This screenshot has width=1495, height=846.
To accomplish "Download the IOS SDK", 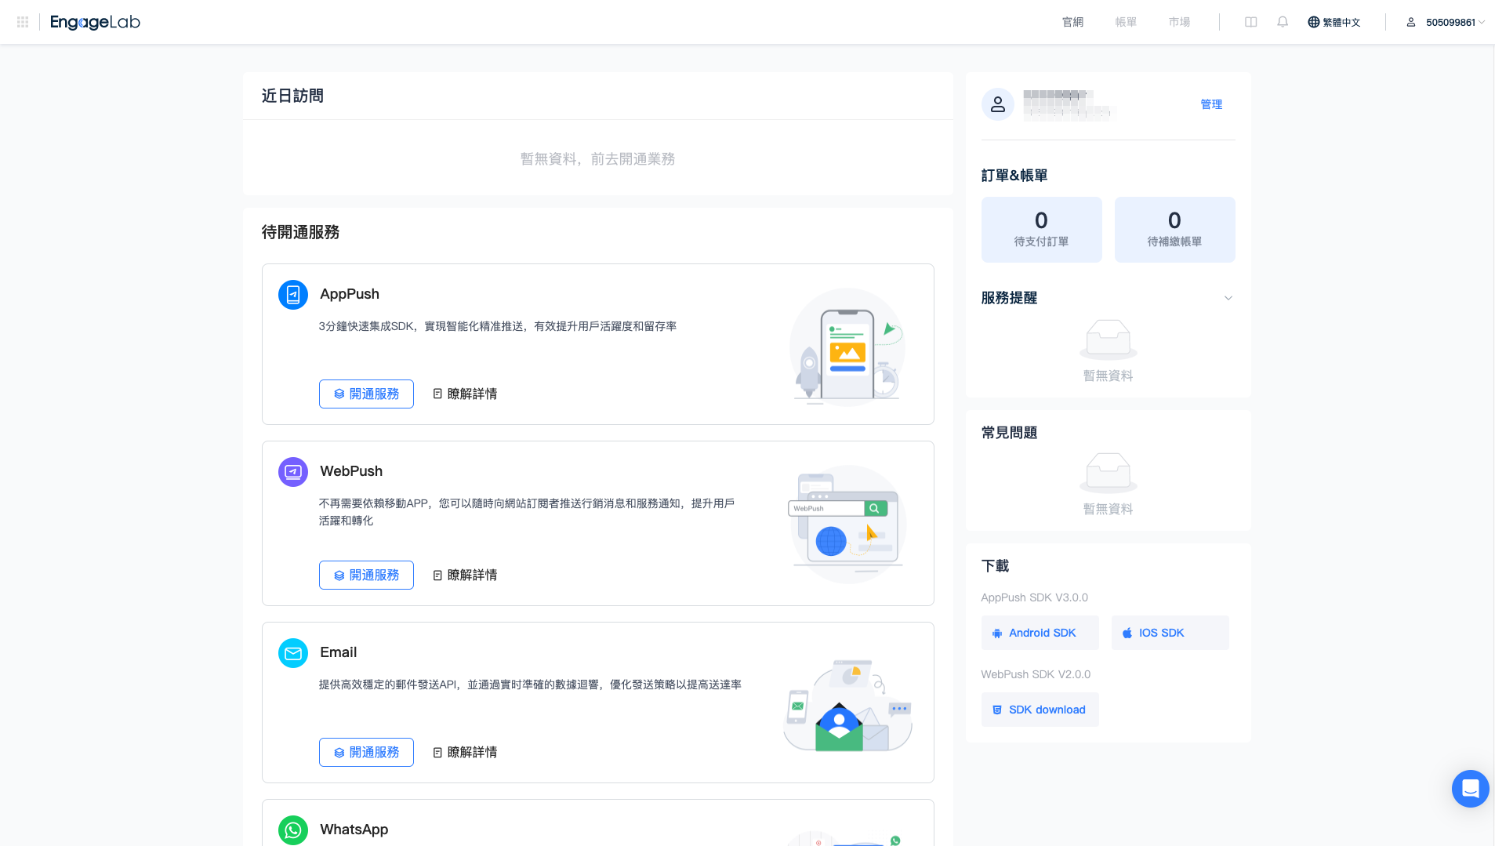I will (1170, 633).
